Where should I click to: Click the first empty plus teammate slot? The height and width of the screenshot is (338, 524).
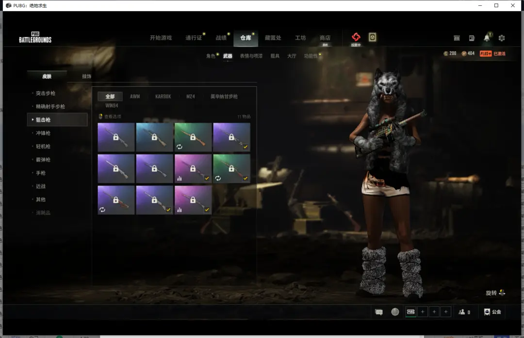423,312
